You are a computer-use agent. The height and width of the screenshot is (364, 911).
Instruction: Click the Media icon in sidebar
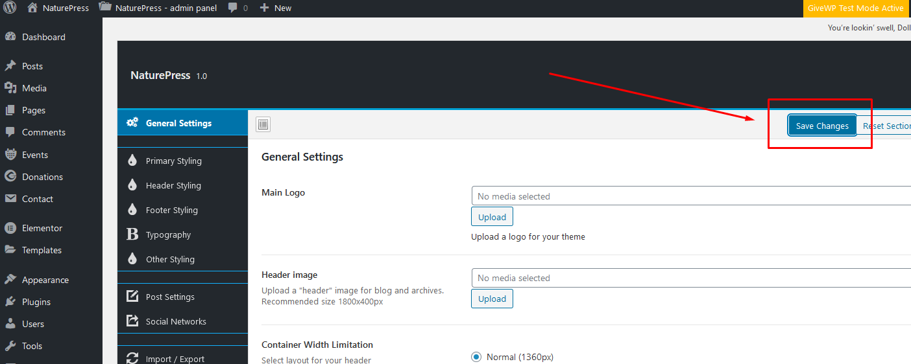tap(10, 88)
